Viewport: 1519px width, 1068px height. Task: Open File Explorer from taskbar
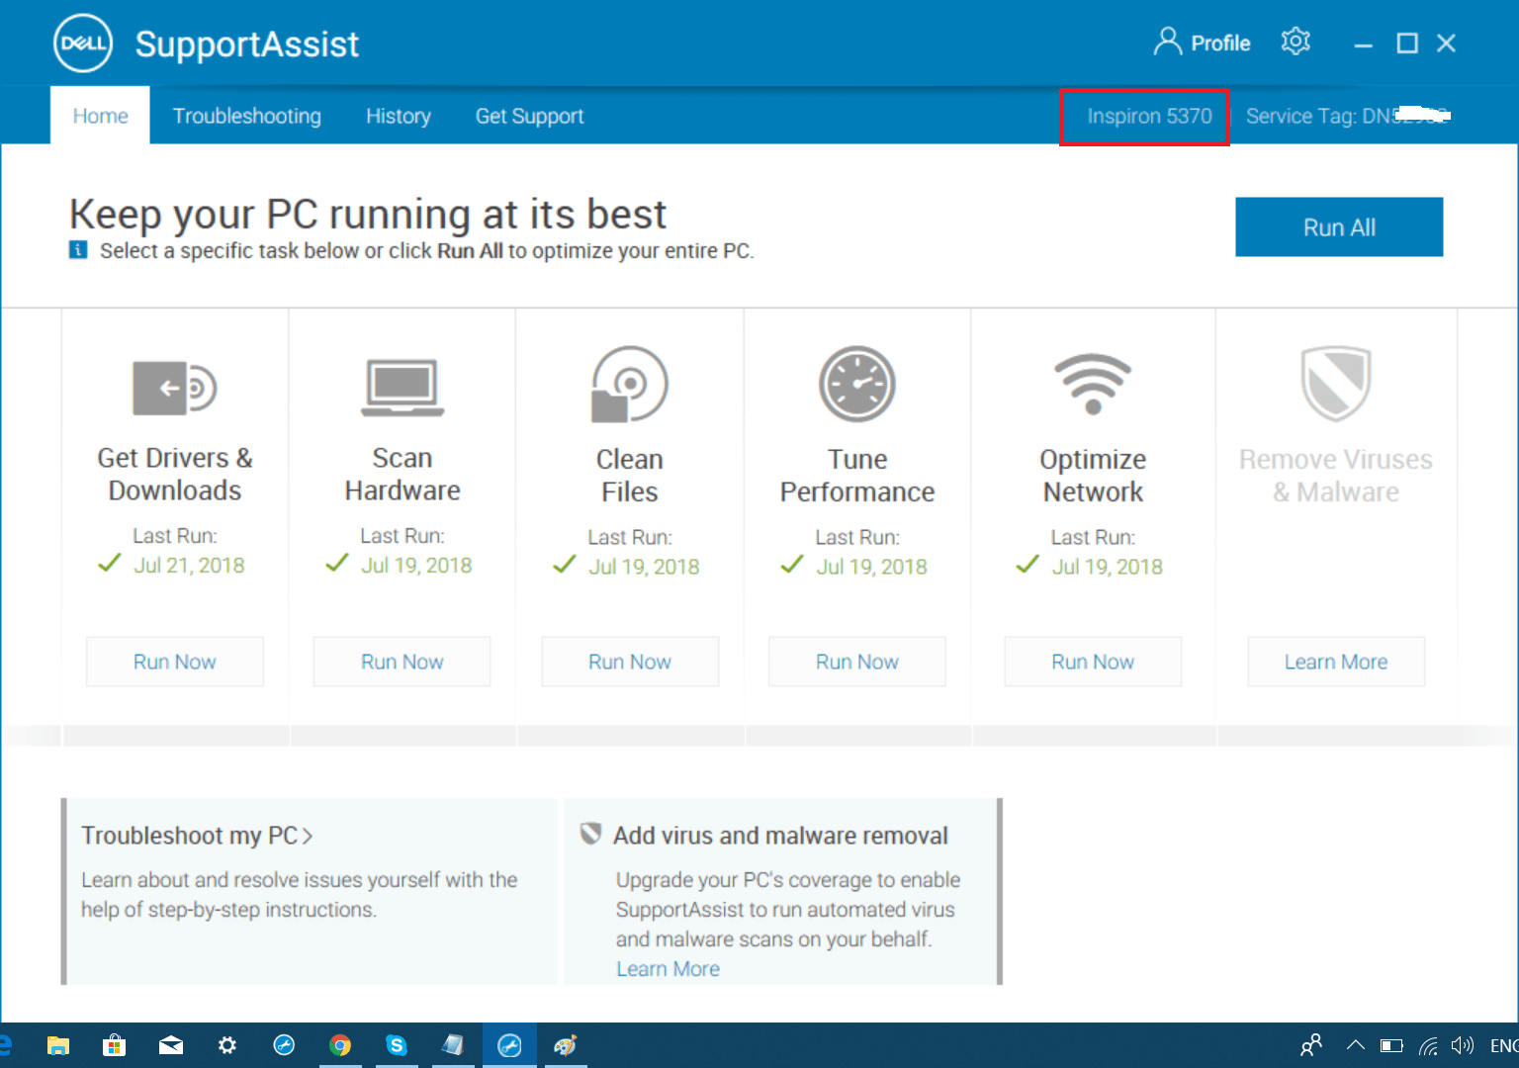coord(58,1045)
